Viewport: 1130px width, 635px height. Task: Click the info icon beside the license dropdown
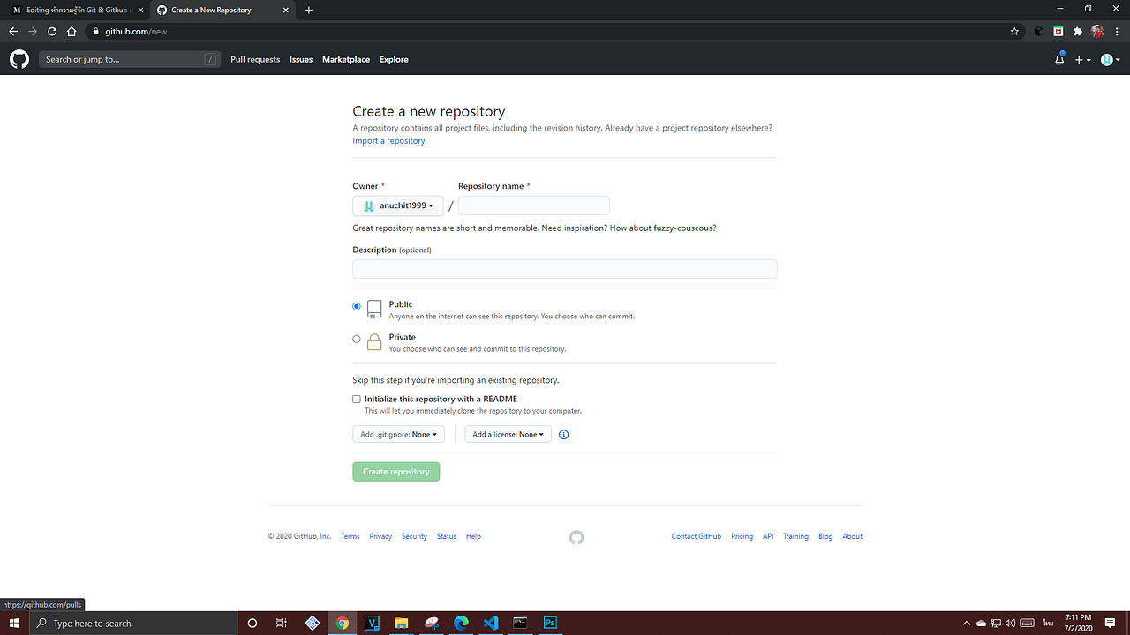[x=563, y=434]
